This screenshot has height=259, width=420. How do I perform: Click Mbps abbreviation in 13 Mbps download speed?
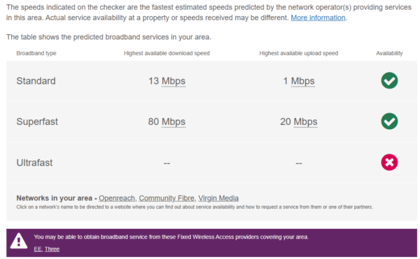[174, 81]
